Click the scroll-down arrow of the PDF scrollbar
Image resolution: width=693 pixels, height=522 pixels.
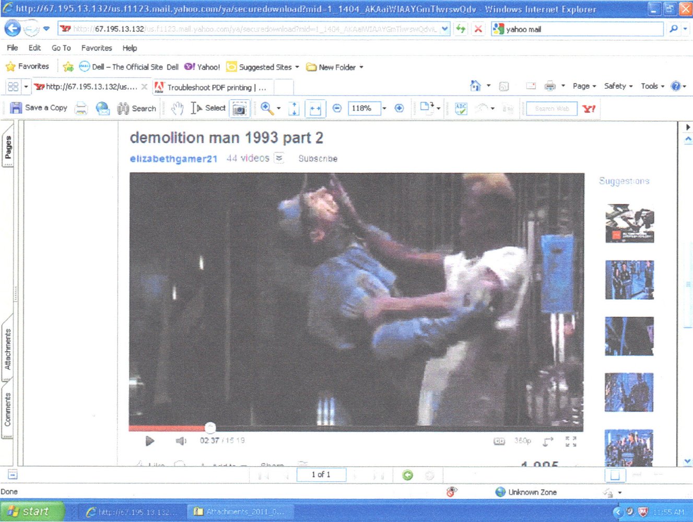(688, 461)
